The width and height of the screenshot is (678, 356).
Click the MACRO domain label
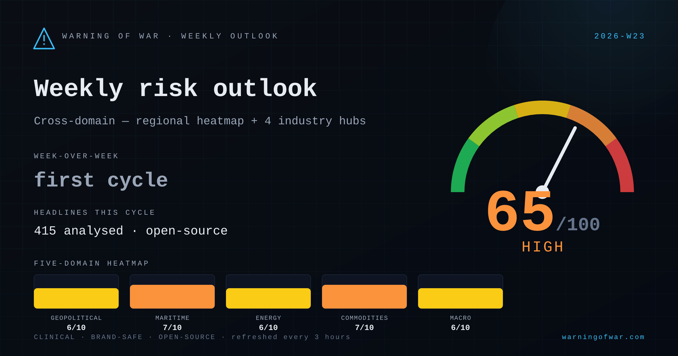[460, 318]
